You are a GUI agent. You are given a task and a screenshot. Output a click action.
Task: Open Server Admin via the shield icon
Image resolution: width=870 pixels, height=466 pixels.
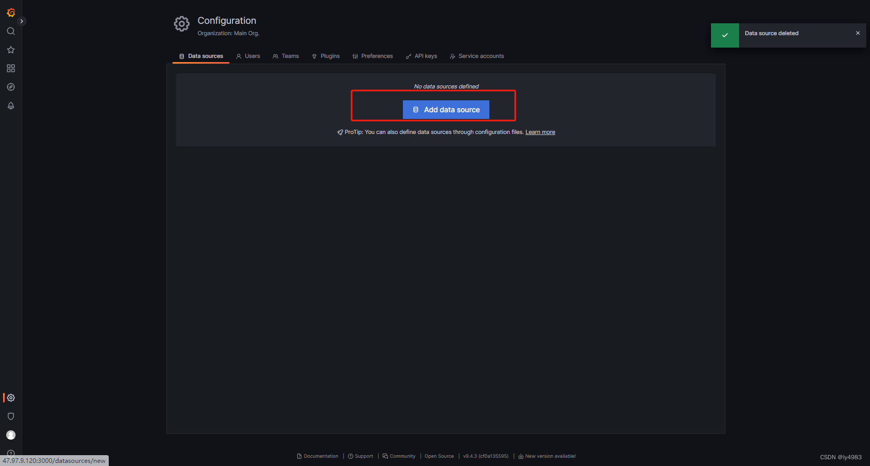click(11, 416)
